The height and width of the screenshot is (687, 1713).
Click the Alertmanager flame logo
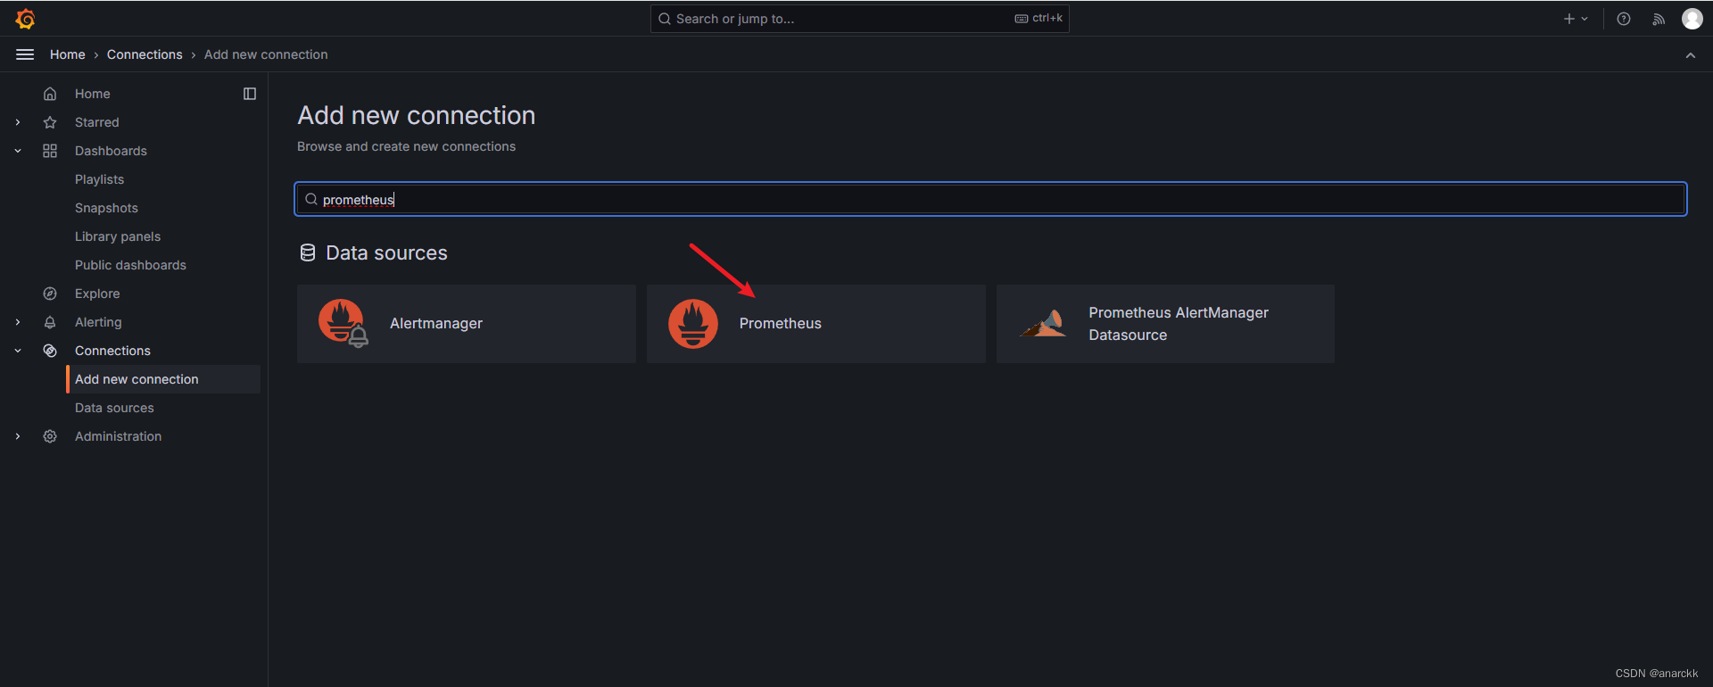343,323
